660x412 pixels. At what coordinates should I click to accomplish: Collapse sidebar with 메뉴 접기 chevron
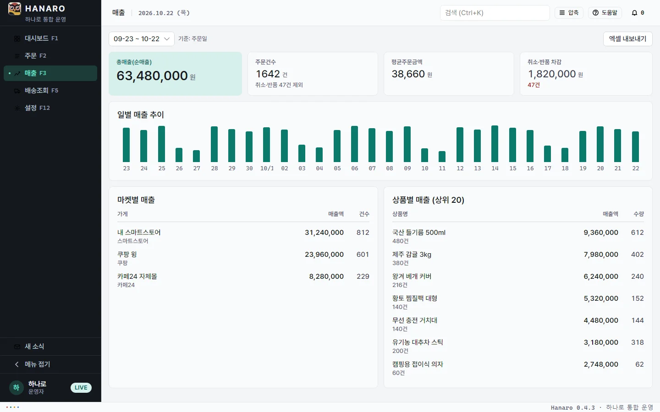click(17, 364)
